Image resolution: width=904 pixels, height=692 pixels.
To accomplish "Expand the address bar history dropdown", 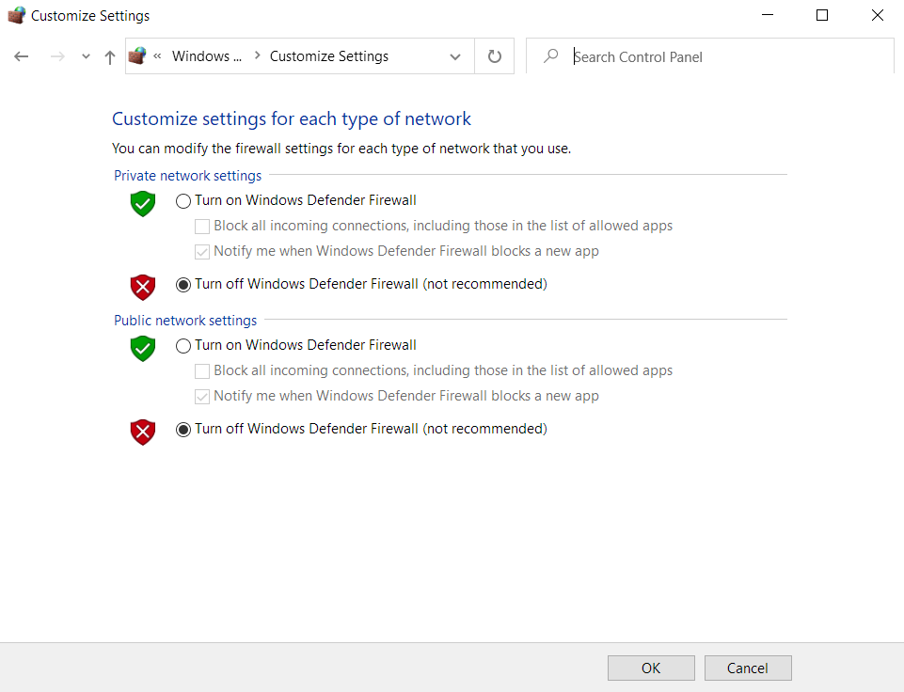I will [455, 56].
